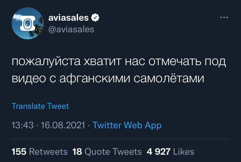The image size is (241, 162).
Task: Click Translate Tweet
Action: click(40, 106)
